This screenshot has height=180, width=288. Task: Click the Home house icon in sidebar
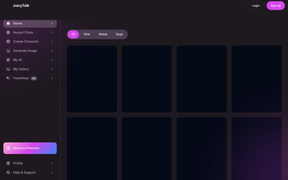tap(8, 24)
